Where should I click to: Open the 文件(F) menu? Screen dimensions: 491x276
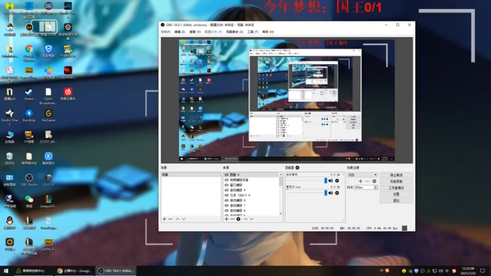(x=165, y=32)
